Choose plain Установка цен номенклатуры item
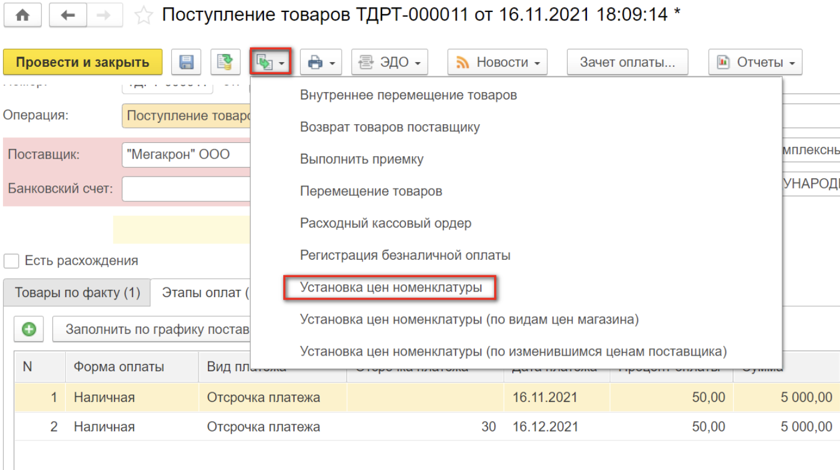Viewport: 840px width, 470px height. click(x=390, y=287)
